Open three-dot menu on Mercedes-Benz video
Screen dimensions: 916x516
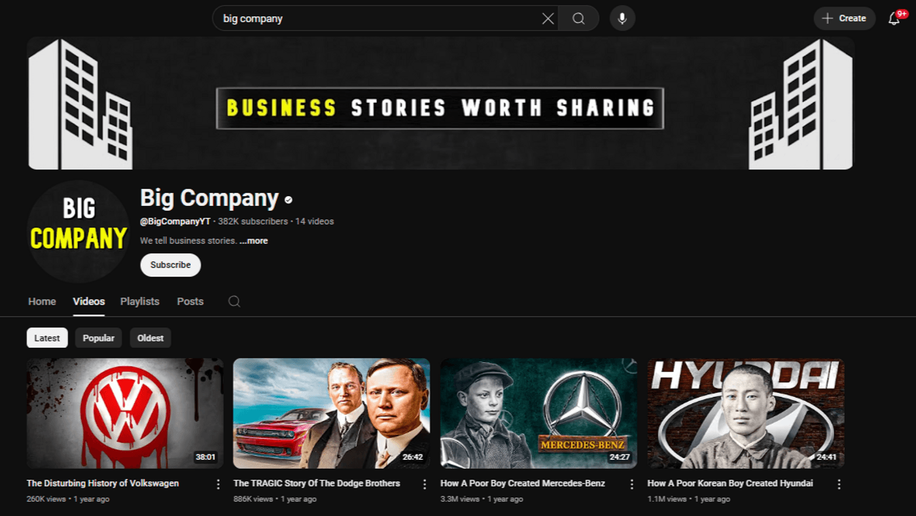coord(631,483)
